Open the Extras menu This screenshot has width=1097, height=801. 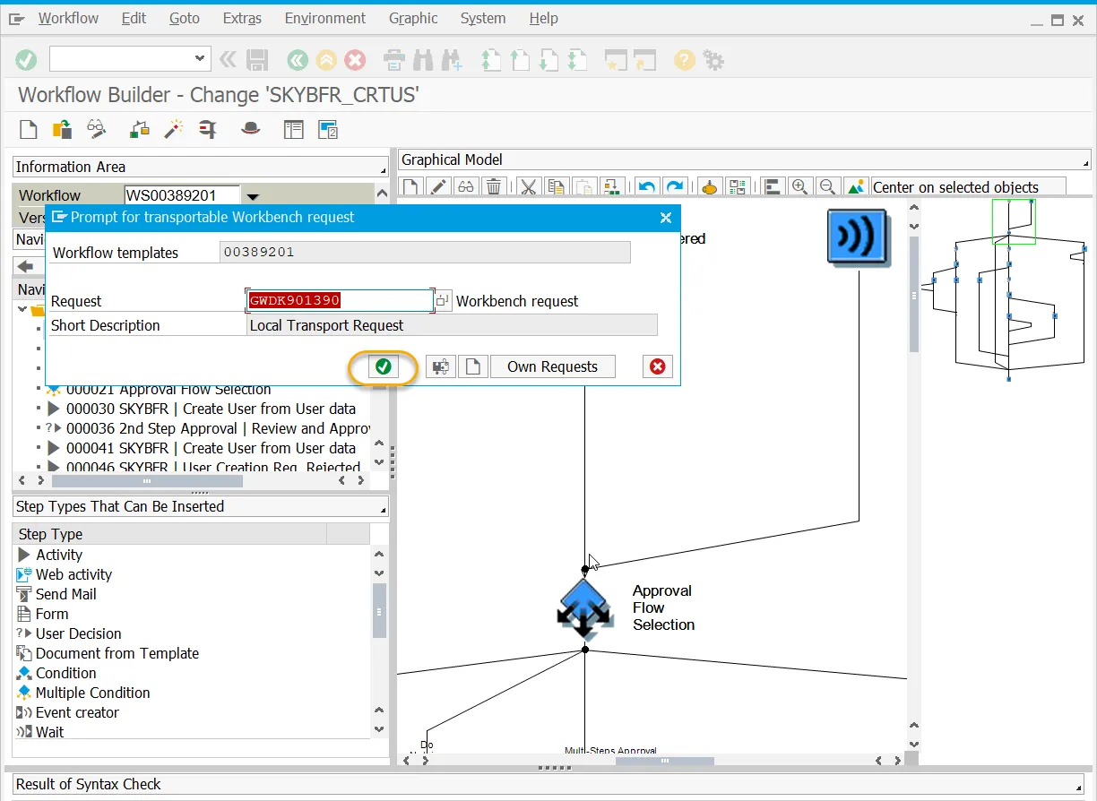[242, 18]
